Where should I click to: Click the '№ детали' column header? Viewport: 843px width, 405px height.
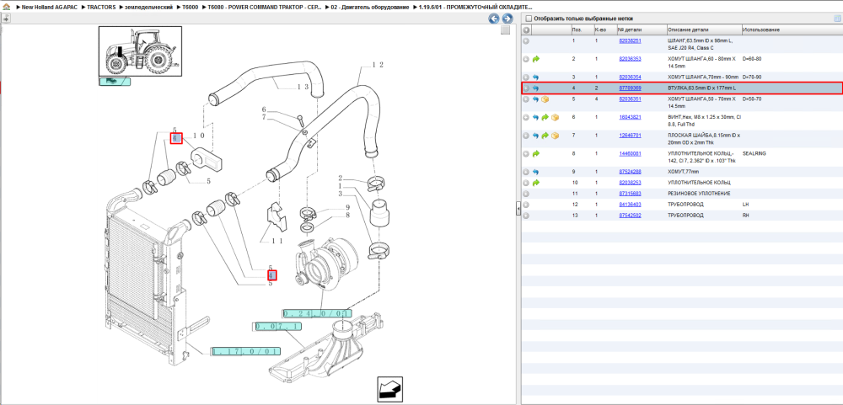coord(630,30)
